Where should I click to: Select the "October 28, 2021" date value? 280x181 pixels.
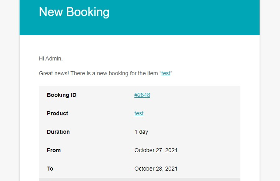coord(156,169)
